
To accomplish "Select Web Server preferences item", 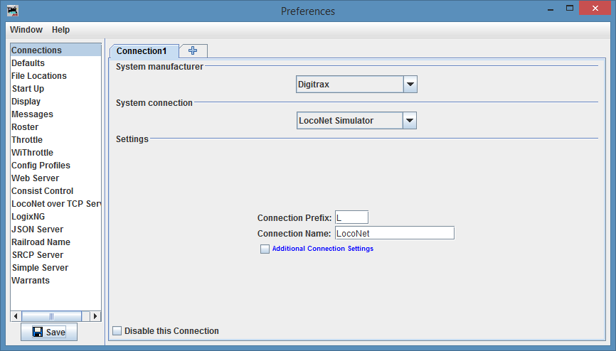I will coord(35,178).
